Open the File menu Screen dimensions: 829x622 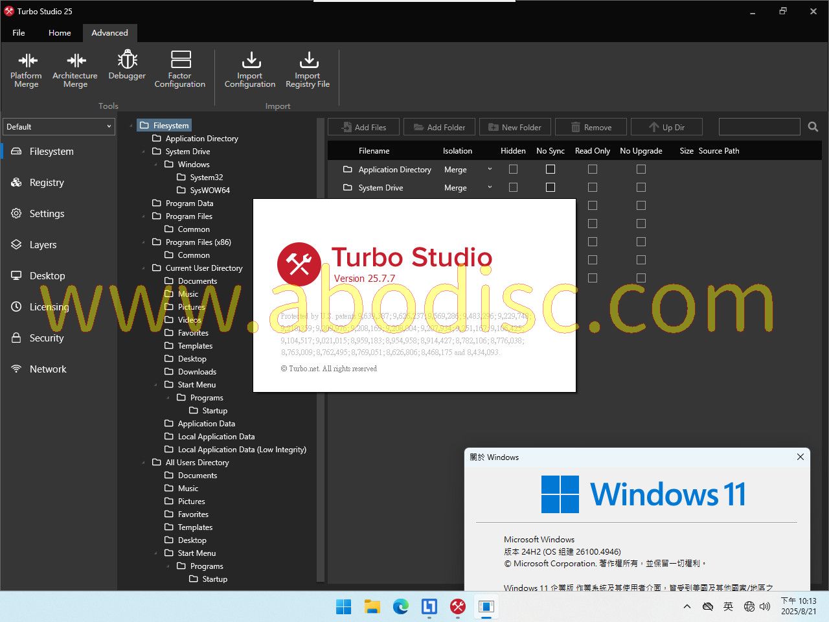19,32
